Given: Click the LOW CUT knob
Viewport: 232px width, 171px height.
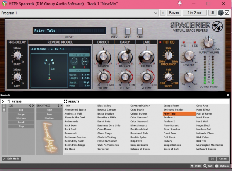Looking at the screenshot, I should pyautogui.click(x=189, y=56).
